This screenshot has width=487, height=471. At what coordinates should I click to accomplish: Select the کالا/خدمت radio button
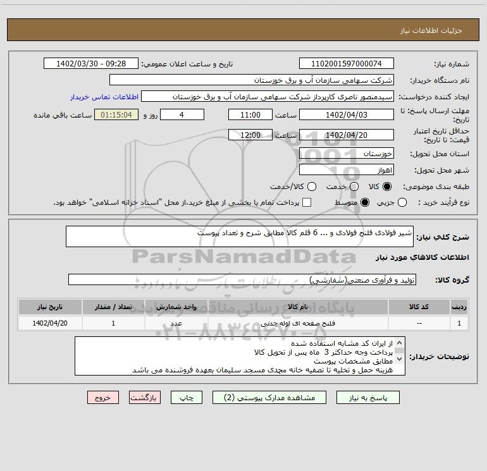click(312, 187)
